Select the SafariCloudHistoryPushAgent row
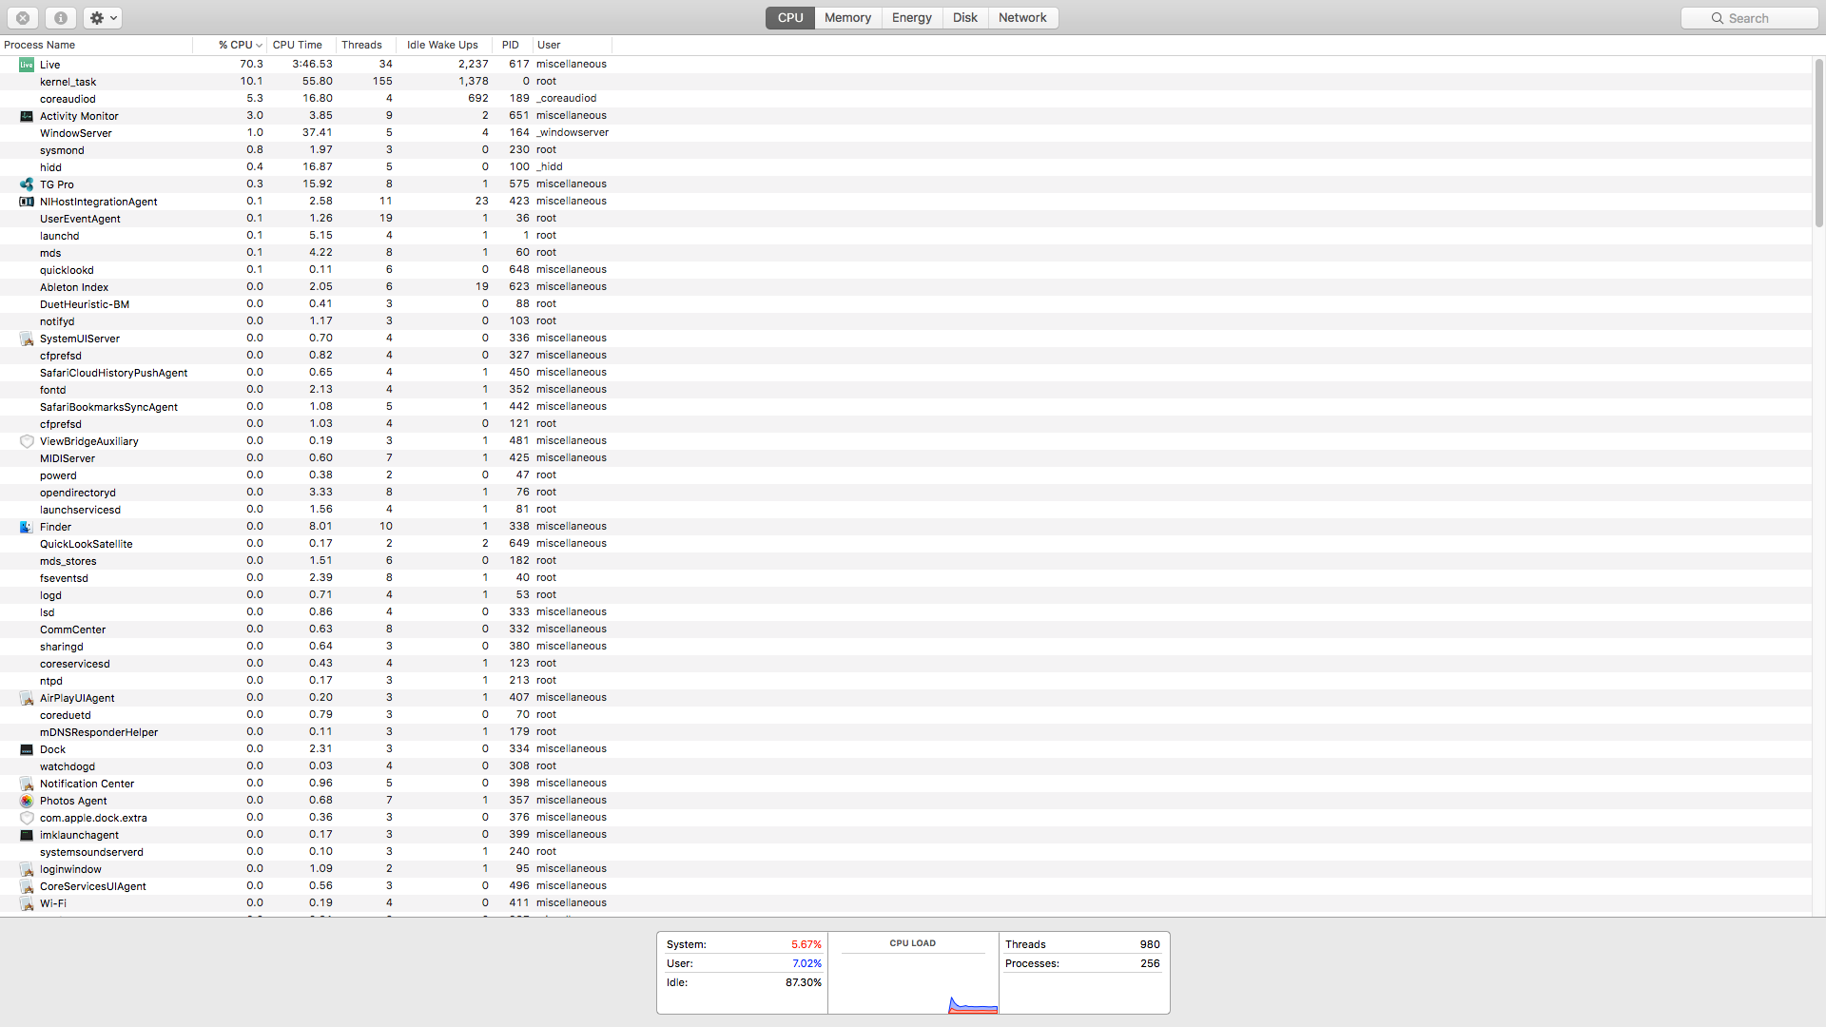 (x=905, y=373)
